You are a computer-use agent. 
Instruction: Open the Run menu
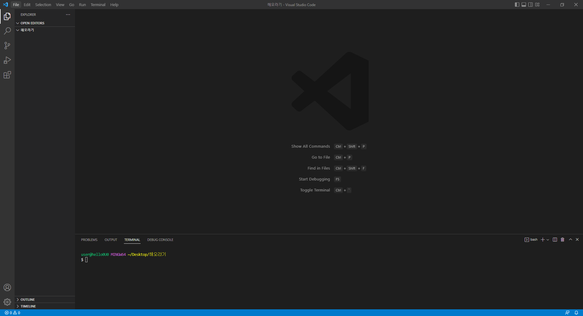tap(82, 5)
